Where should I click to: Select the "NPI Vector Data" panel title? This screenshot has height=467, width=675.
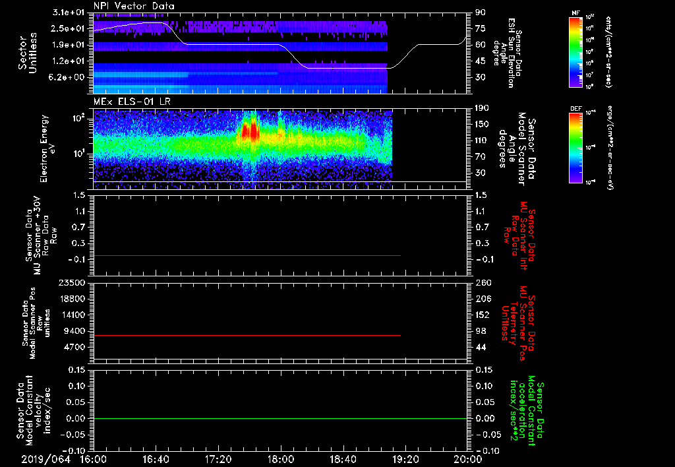134,6
